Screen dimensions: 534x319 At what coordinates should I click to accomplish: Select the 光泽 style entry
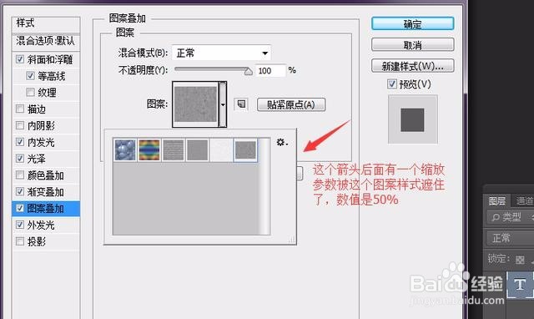pos(37,159)
